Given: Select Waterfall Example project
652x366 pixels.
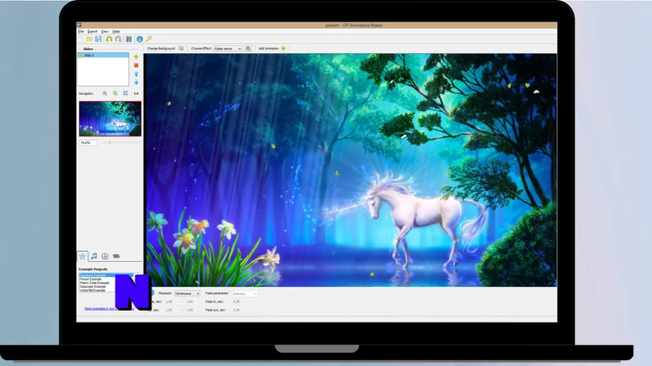Looking at the screenshot, I should (92, 290).
